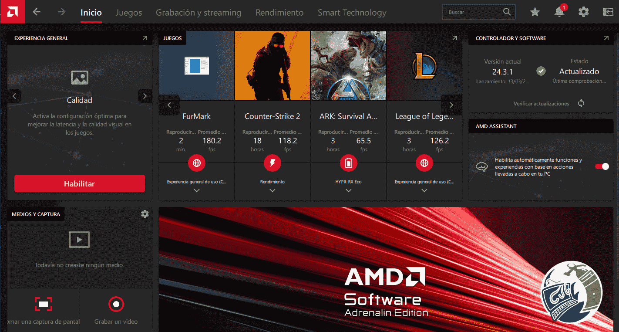Open the Counter-Strike 2 thumbnail
Viewport: 619px width, 332px height.
coord(272,66)
